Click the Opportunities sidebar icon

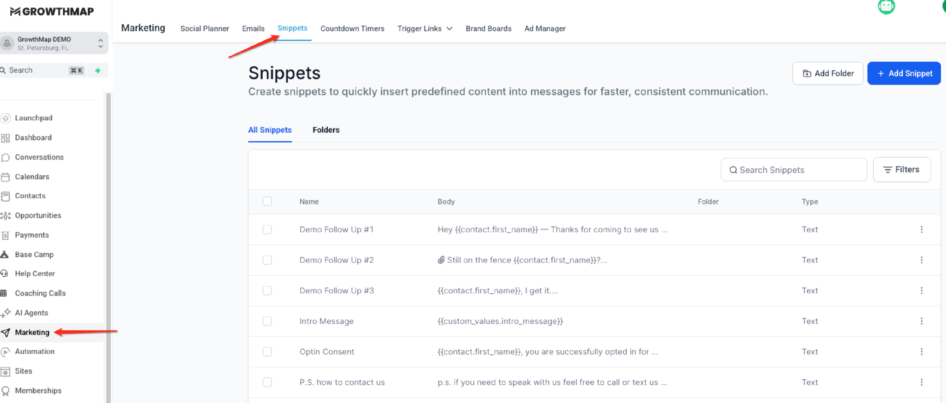5,216
